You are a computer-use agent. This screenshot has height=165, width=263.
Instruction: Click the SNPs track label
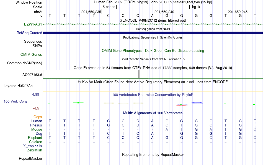pyautogui.click(x=37, y=46)
